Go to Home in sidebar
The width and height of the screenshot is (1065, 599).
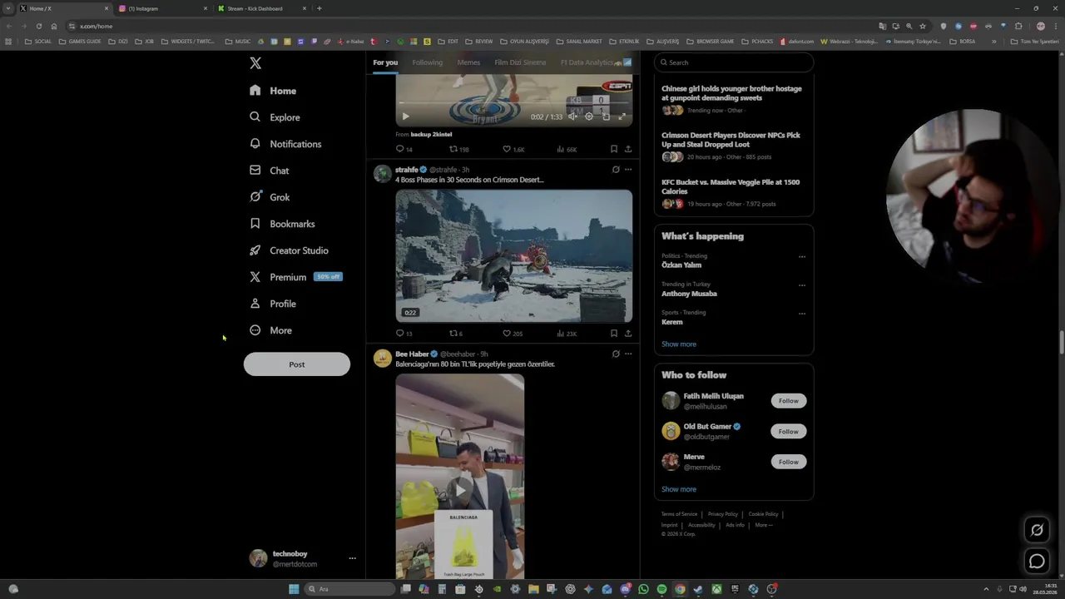(x=273, y=91)
